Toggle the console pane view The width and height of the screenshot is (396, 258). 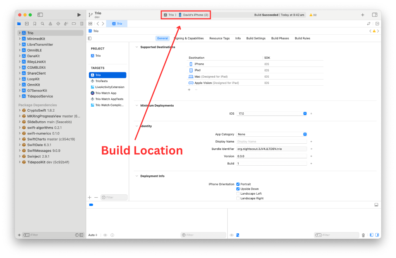tap(377, 235)
